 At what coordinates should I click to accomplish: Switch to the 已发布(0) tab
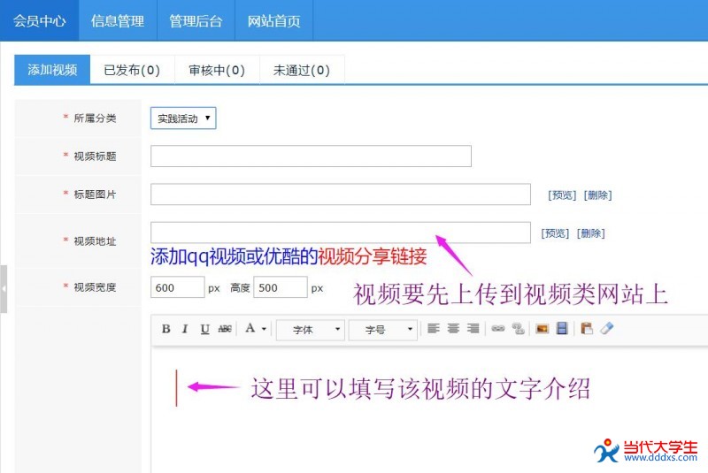click(132, 70)
